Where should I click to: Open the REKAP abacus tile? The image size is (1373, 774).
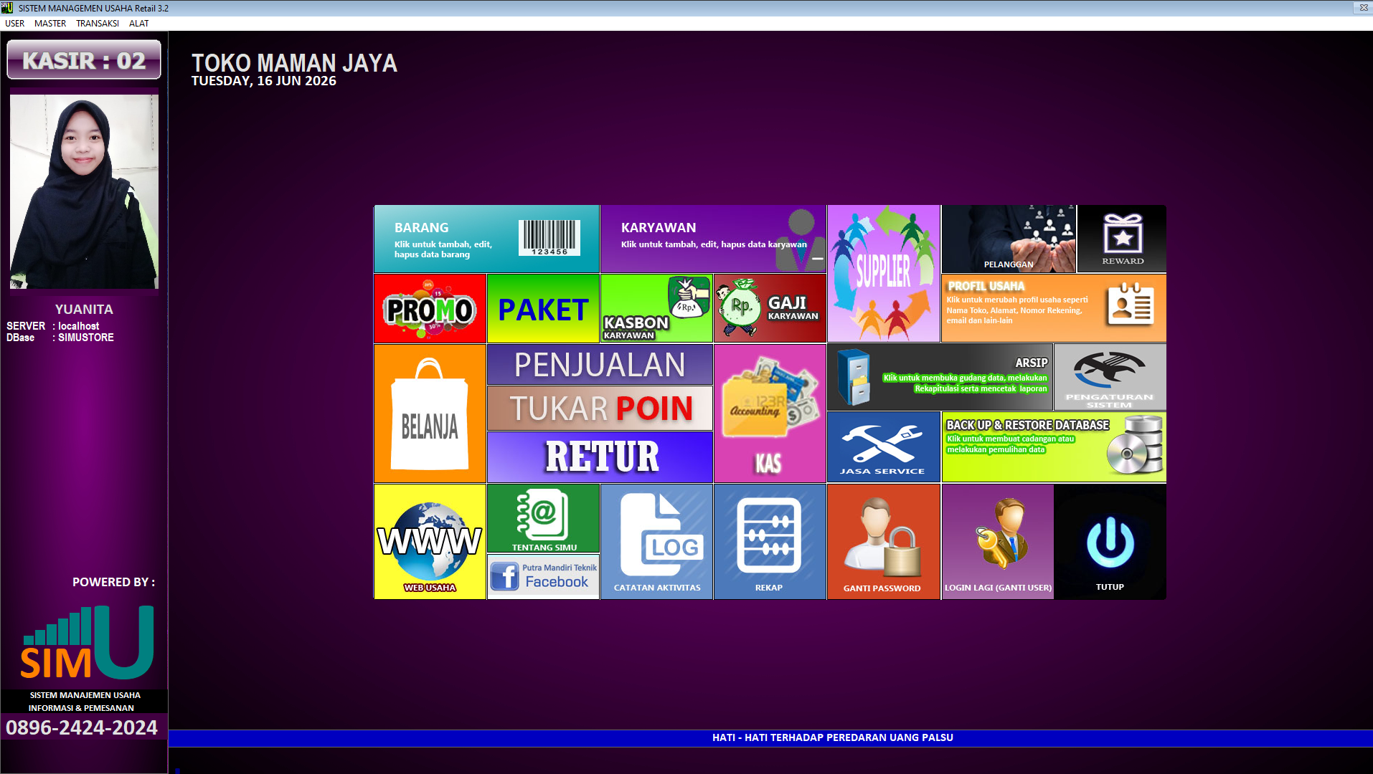point(770,542)
